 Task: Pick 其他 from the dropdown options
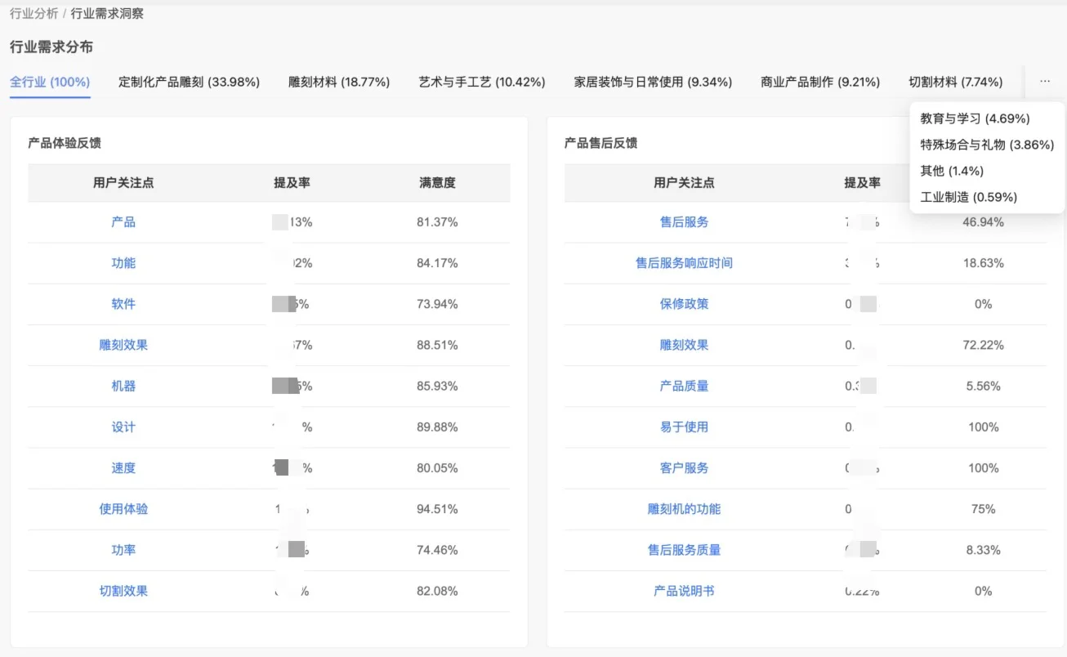point(949,171)
